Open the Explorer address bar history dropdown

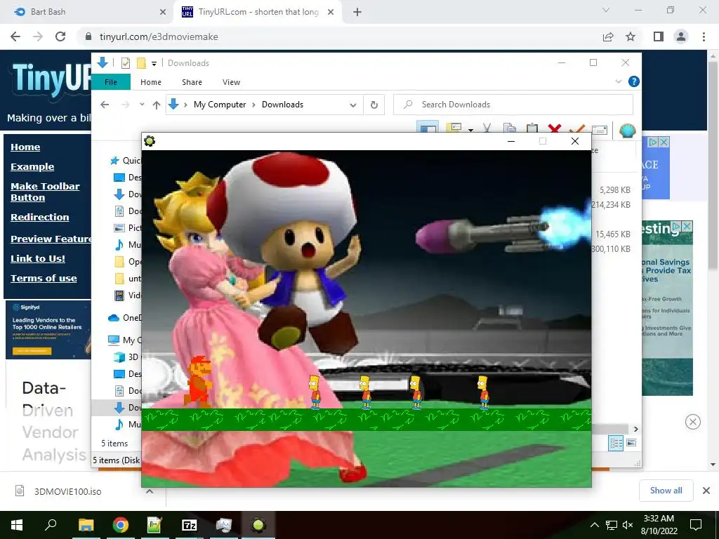(x=352, y=105)
